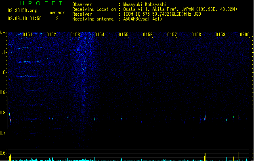Viewport: 254px width, 161px height.
Task: Click the 0158 time marker
Action: pyautogui.click(x=196, y=35)
